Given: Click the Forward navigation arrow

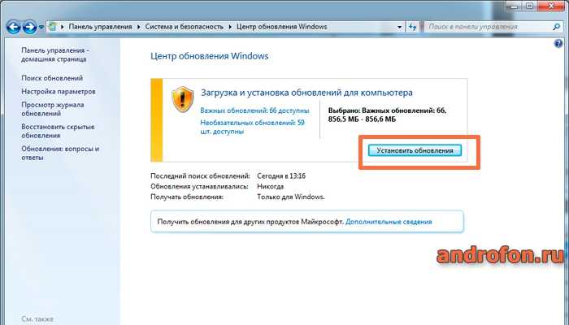Looking at the screenshot, I should pos(29,27).
